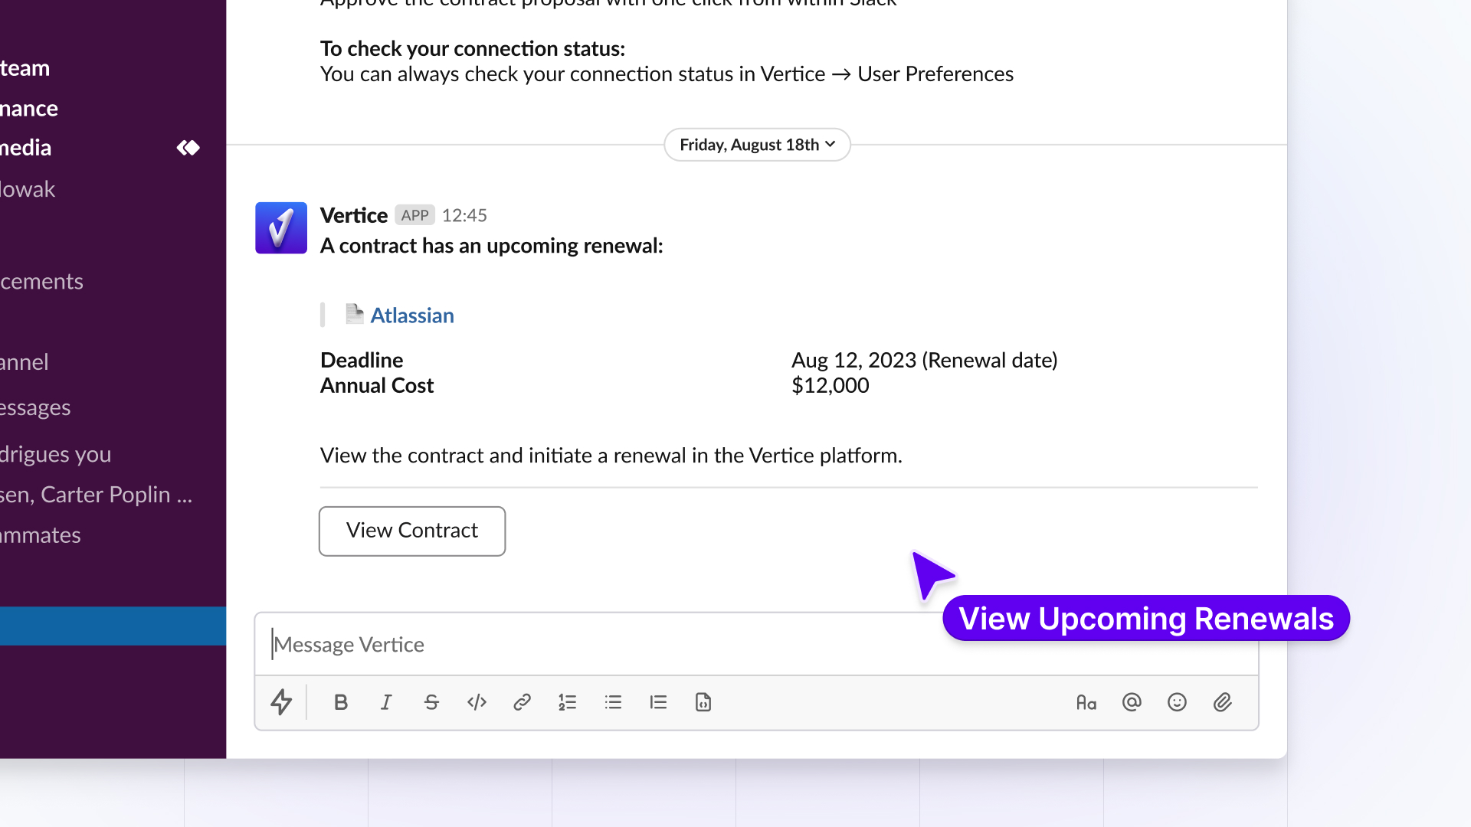Hide formatting with the Aa icon

click(x=1086, y=702)
